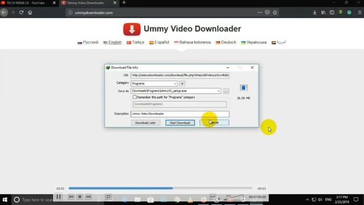Toggle Remember this path for Programs checkbox
This screenshot has width=364, height=205.
tap(134, 97)
